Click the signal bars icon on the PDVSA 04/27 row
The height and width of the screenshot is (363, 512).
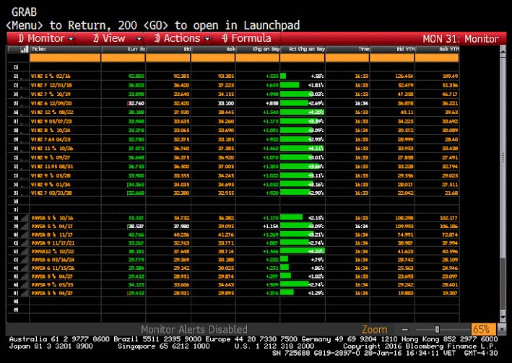click(25, 276)
